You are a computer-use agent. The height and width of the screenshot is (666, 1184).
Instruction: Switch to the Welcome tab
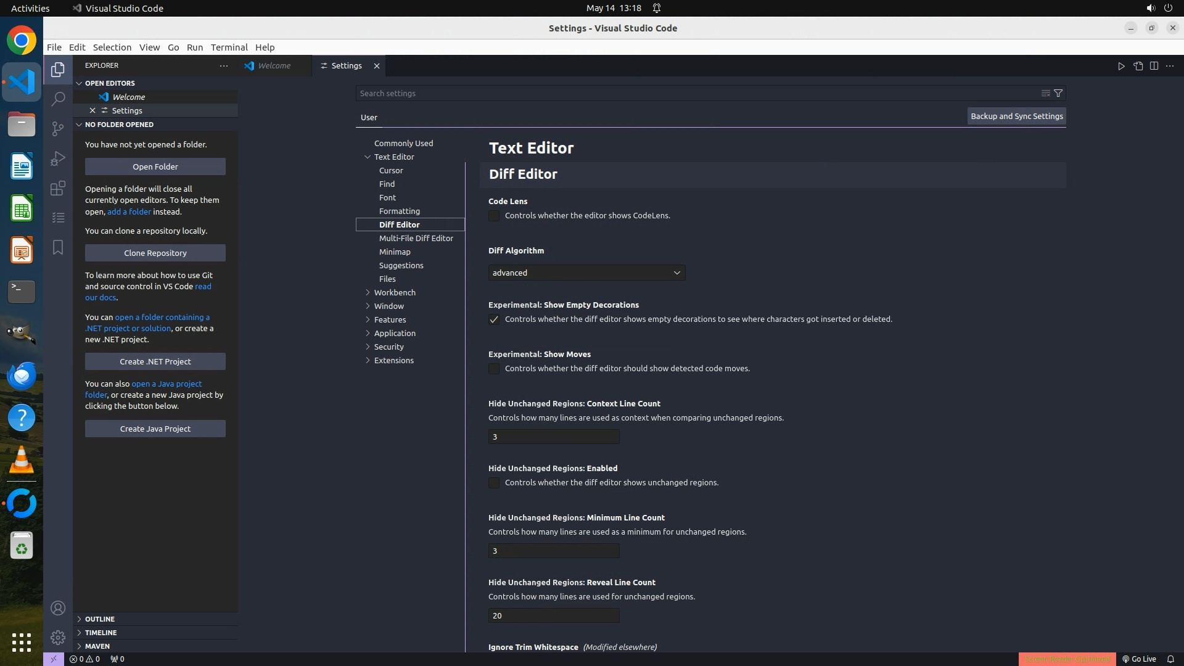coord(274,66)
